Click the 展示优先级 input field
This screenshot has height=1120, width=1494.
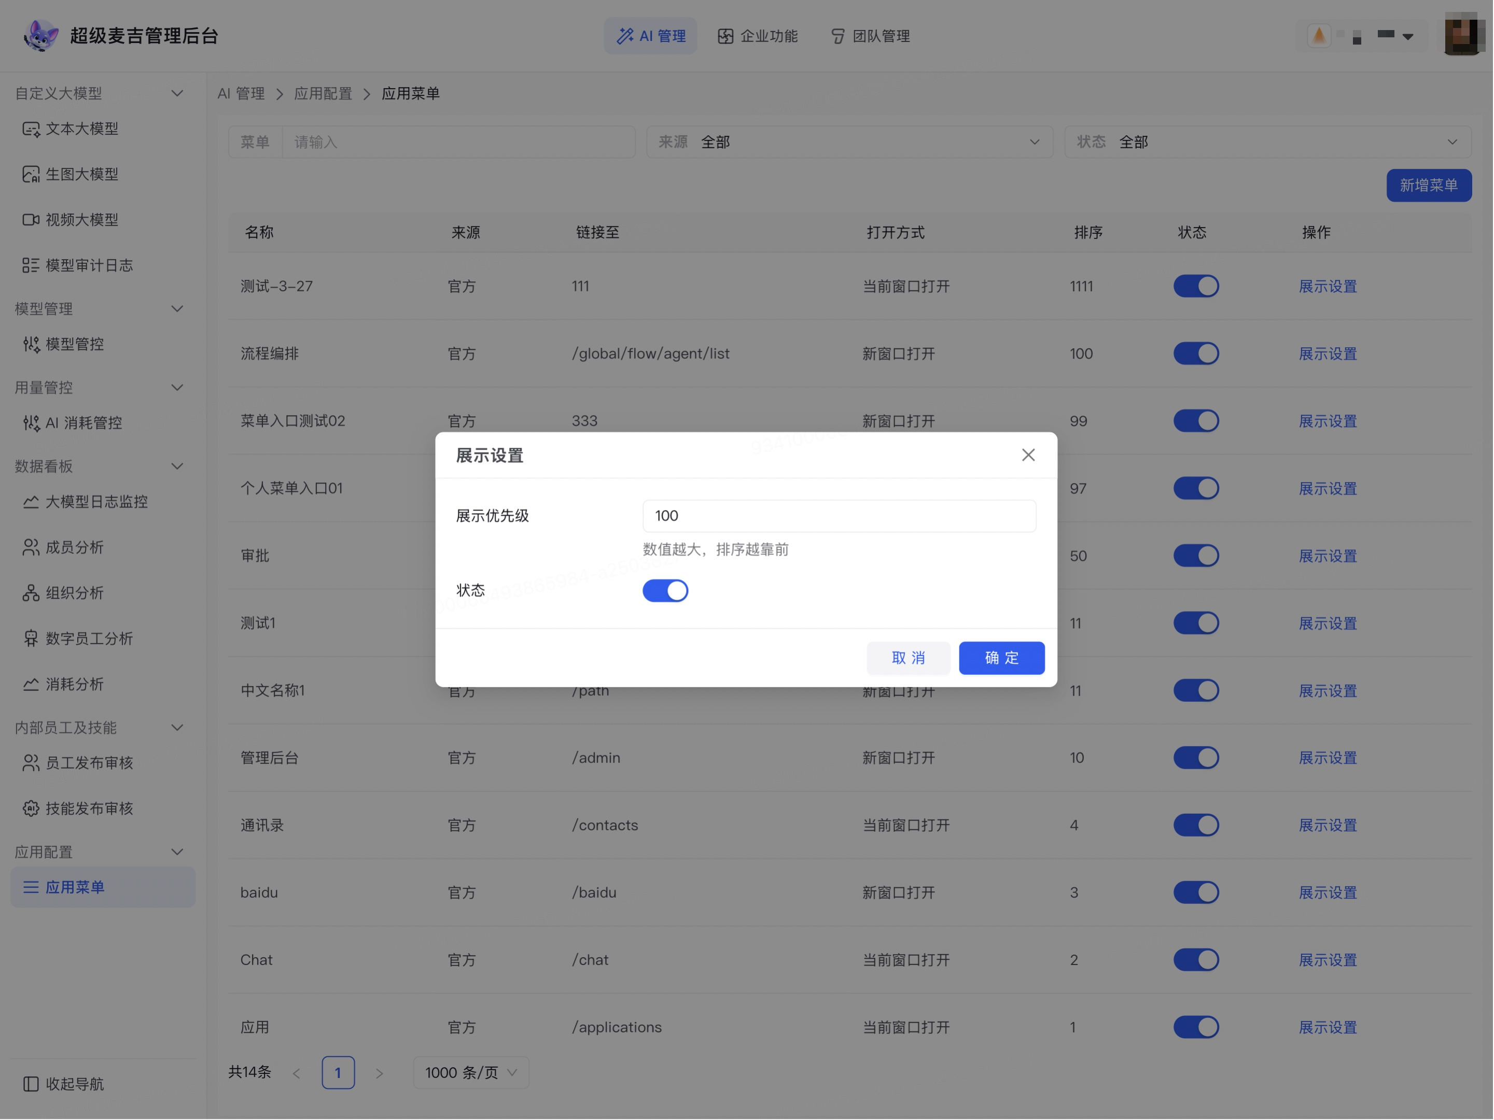[839, 516]
